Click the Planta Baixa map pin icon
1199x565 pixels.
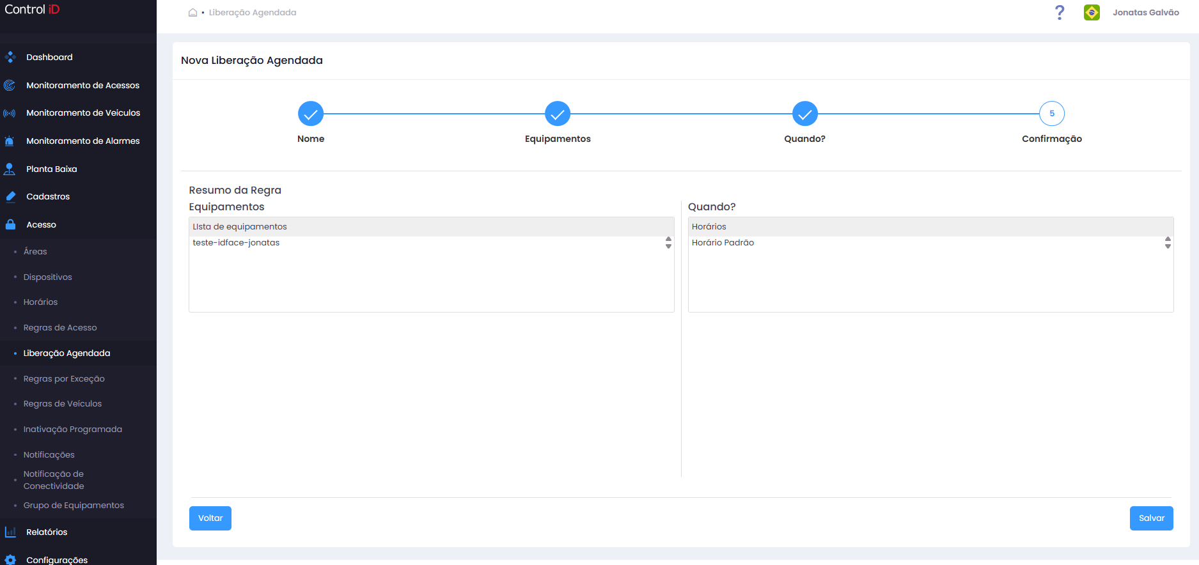tap(10, 169)
